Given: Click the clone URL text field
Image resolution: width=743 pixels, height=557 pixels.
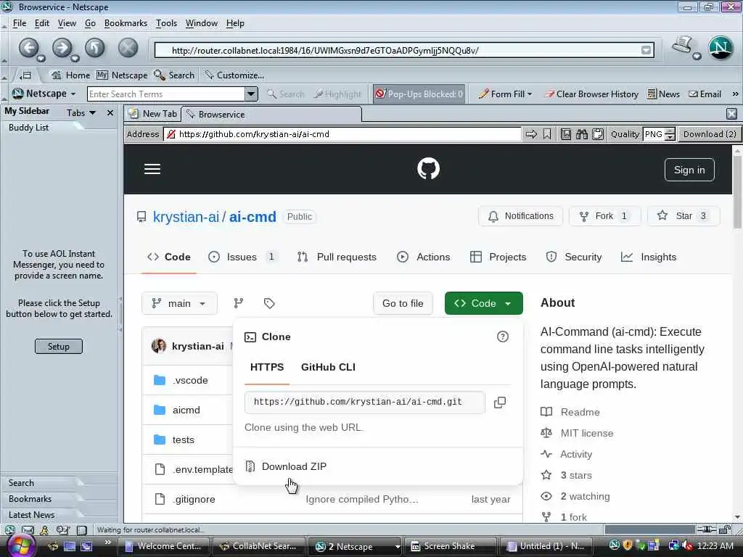Looking at the screenshot, I should point(365,402).
